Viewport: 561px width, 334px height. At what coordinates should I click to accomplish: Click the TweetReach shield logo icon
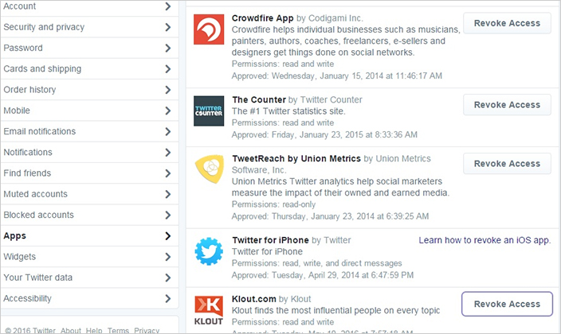pos(209,169)
